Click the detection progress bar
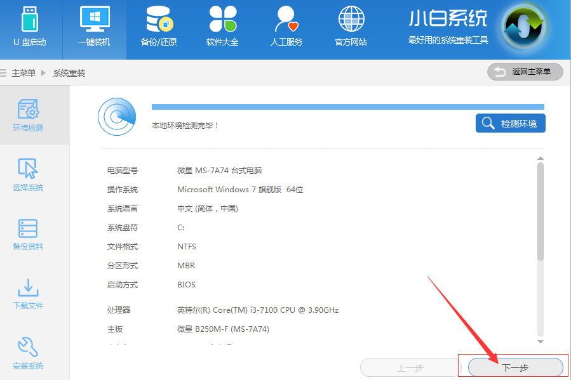Screen dimensions: 571x380 pos(348,107)
